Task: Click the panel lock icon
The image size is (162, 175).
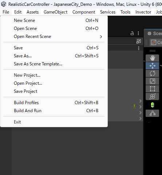Action: tap(132, 33)
